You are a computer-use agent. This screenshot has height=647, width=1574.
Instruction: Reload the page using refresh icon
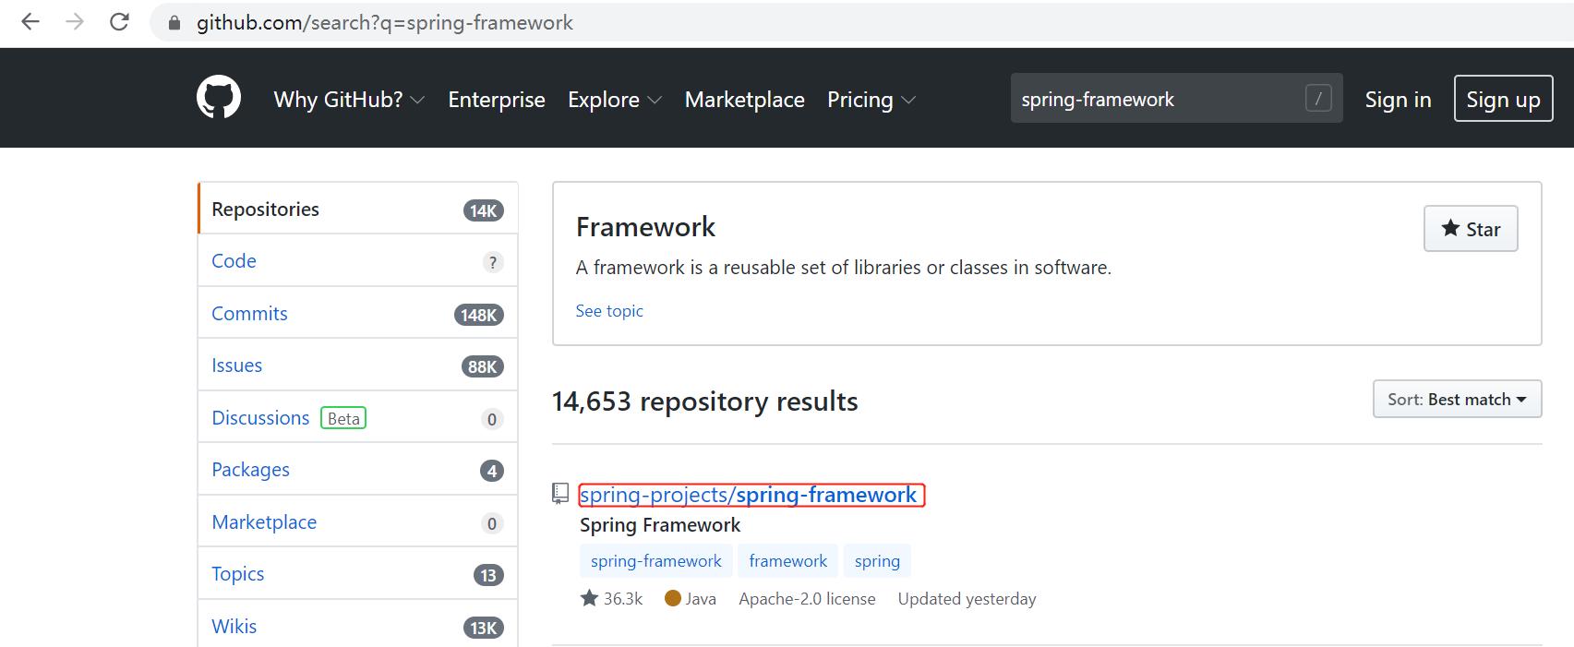point(119,22)
